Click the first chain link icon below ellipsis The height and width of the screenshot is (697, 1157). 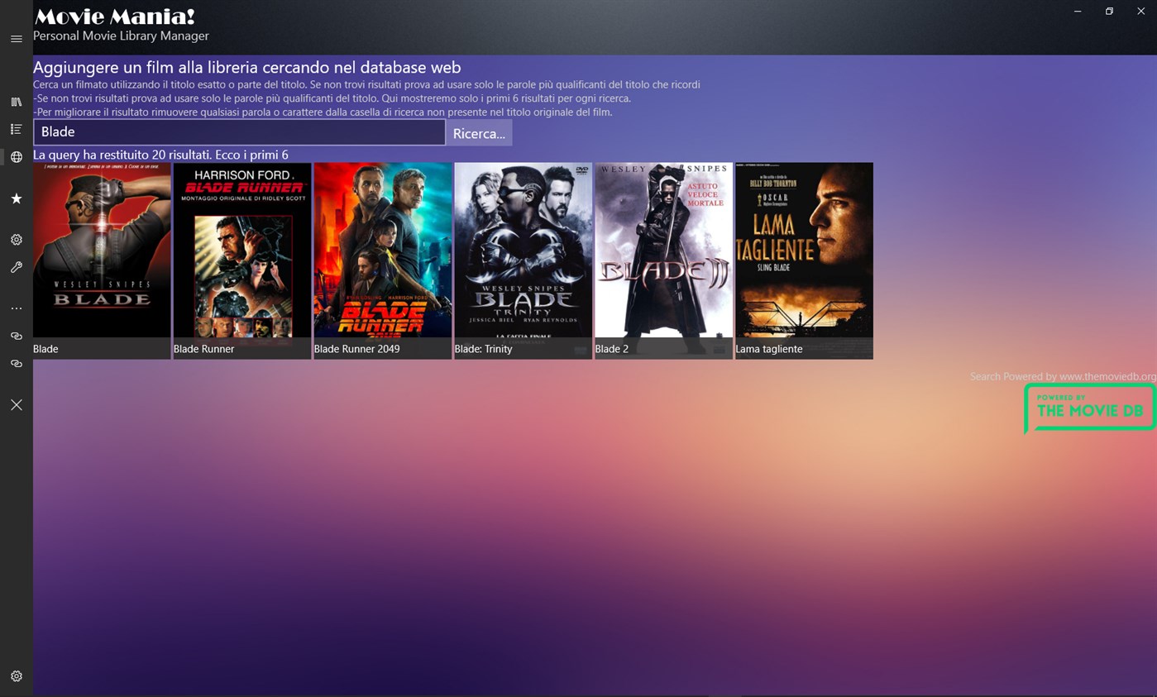[16, 336]
